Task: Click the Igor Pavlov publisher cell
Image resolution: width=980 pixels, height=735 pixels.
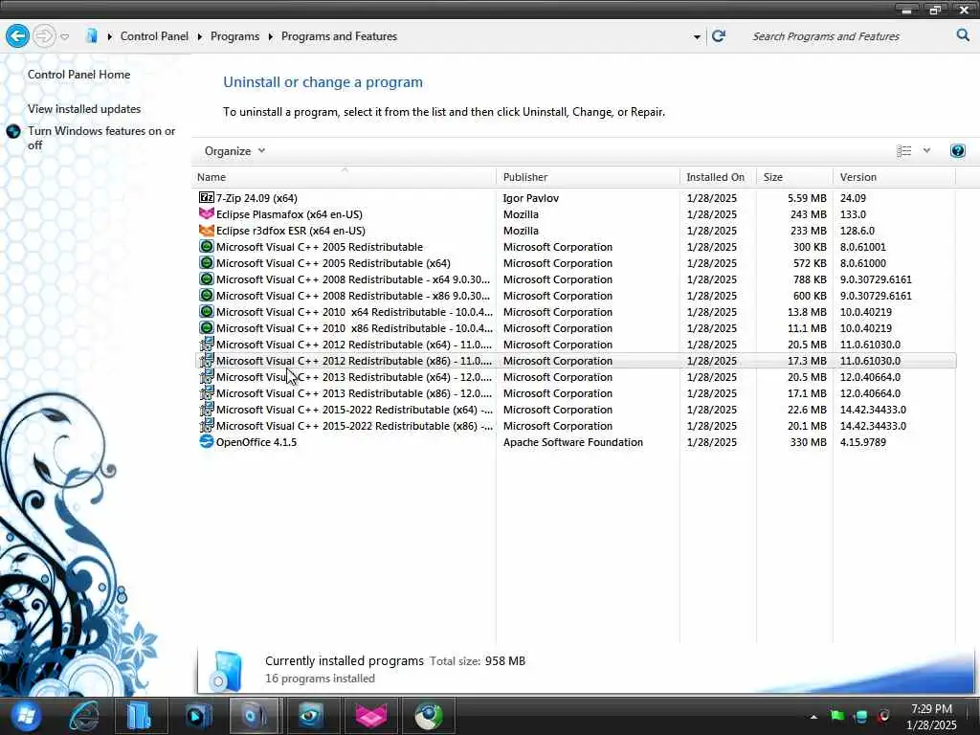Action: (x=530, y=198)
